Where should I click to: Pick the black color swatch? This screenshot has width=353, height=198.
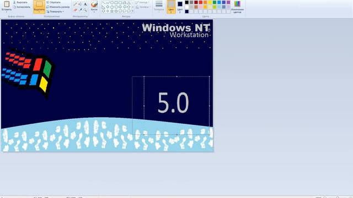(x=187, y=2)
